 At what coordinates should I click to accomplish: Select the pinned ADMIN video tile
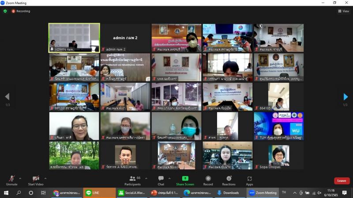tap(74, 38)
